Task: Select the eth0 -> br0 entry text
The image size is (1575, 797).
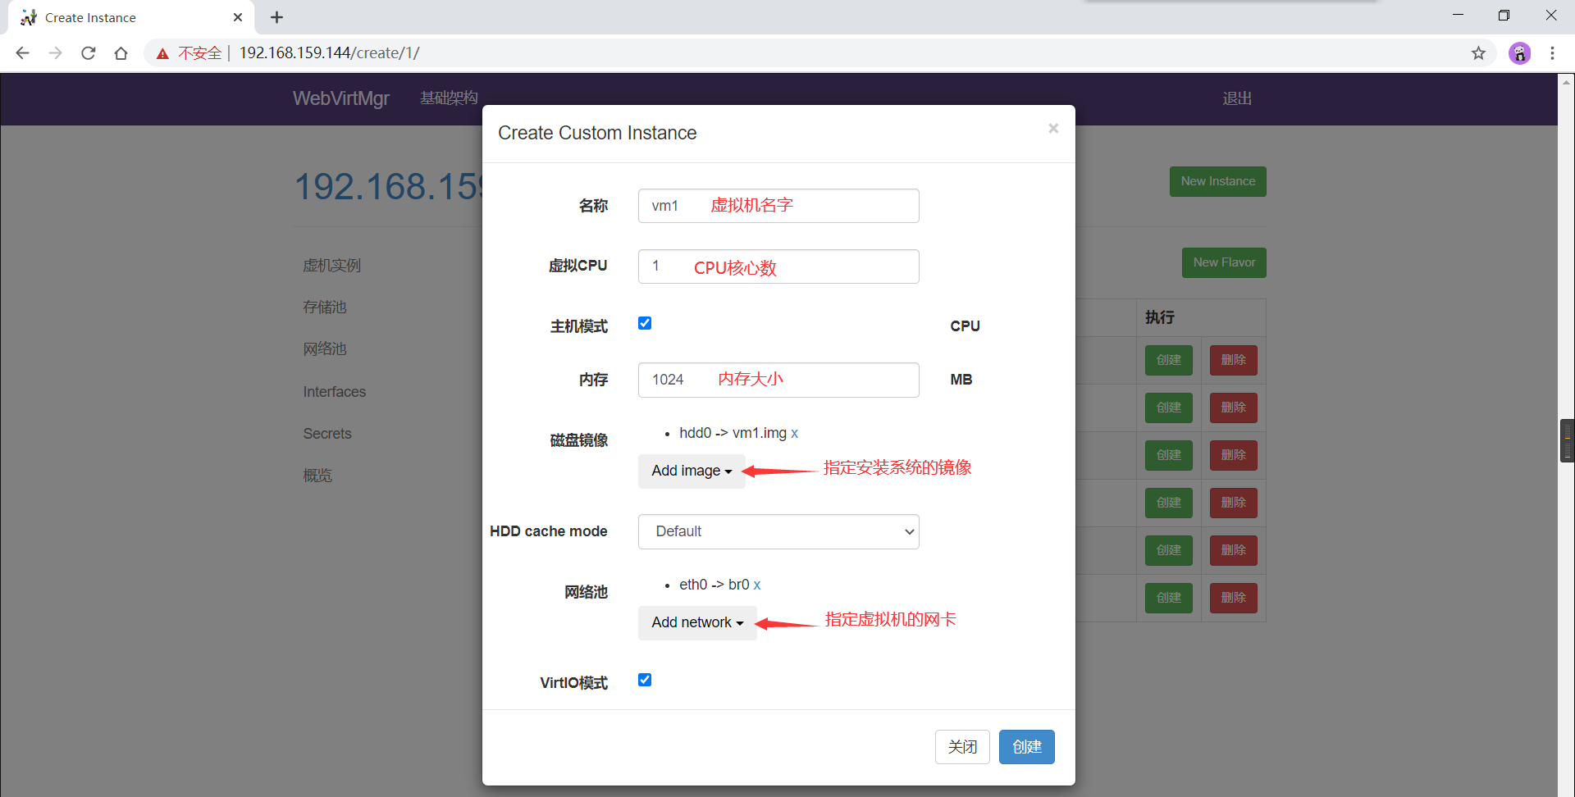Action: [x=714, y=585]
